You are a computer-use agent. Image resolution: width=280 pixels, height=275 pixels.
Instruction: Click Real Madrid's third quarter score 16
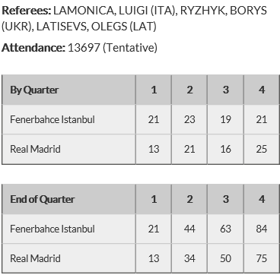coord(225,149)
